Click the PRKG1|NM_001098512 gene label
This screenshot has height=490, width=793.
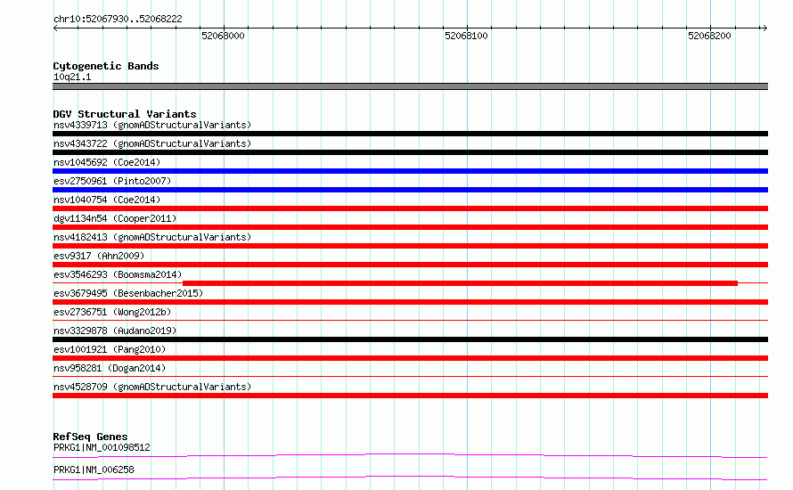tap(102, 447)
